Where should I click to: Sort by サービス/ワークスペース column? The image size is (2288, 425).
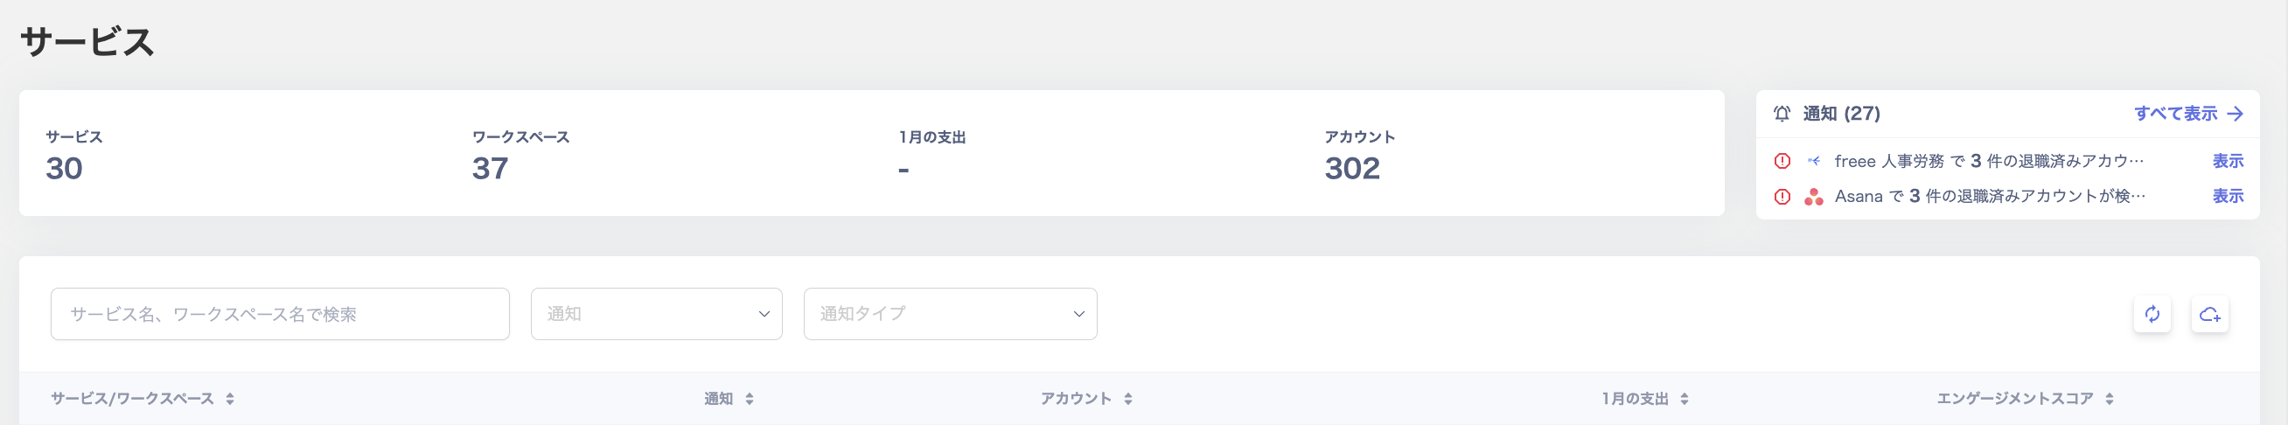pyautogui.click(x=230, y=400)
